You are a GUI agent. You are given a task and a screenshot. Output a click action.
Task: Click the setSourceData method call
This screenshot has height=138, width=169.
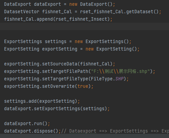point(60,64)
